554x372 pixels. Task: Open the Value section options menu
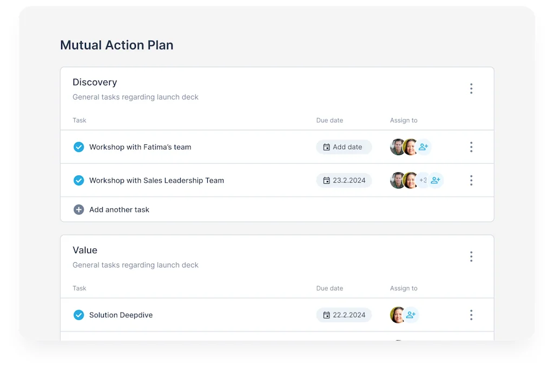click(x=471, y=256)
